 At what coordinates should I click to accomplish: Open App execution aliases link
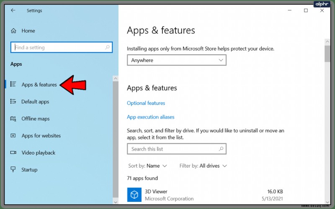click(151, 117)
